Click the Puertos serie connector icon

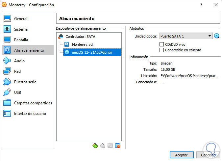pyautogui.click(x=7, y=82)
